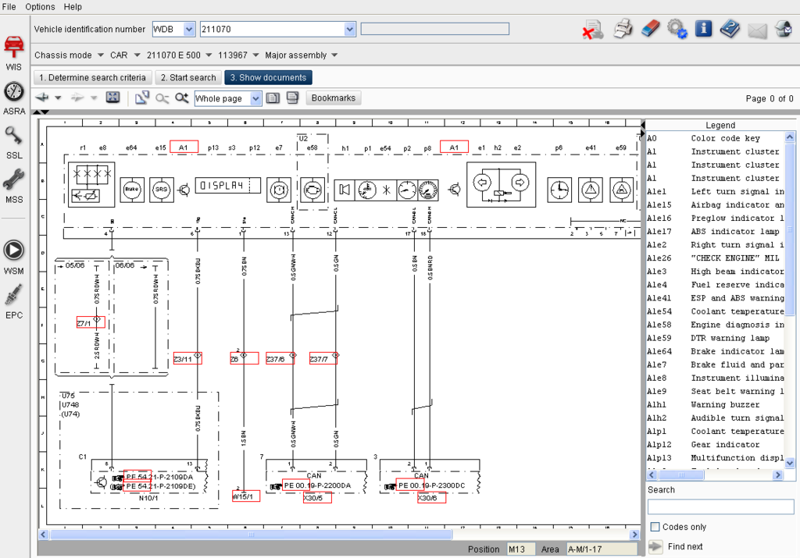Click the delete vehicle document icon

[x=594, y=30]
